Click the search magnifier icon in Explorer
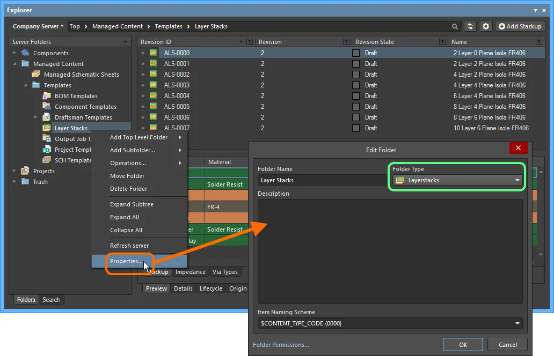Viewport: 554px width, 356px height. tap(455, 26)
